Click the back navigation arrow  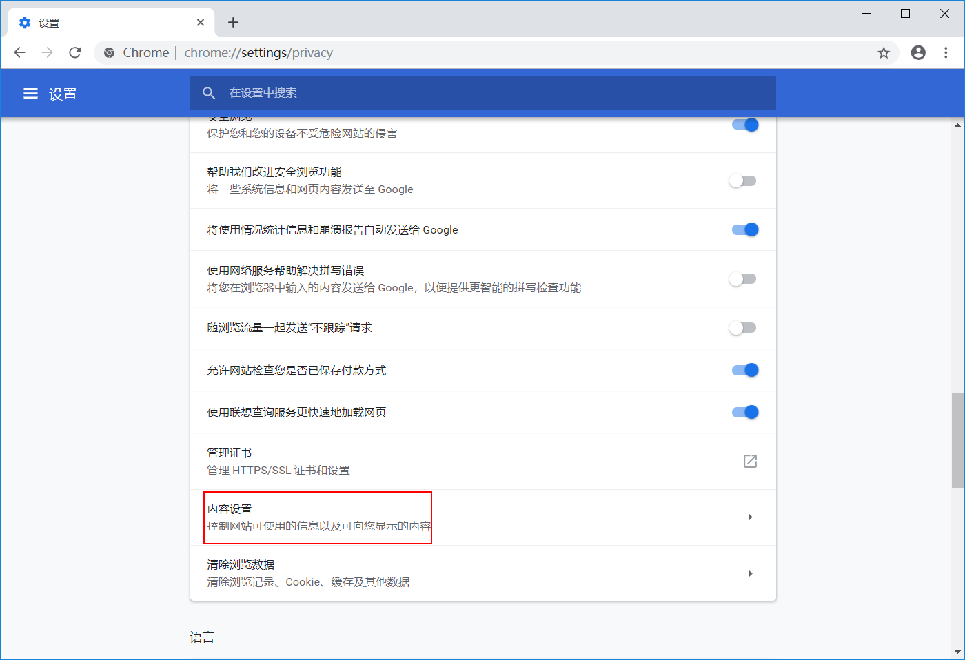tap(19, 52)
